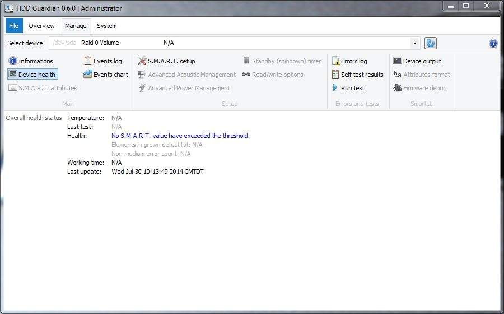Open the File menu
Image resolution: width=504 pixels, height=314 pixels.
(14, 26)
